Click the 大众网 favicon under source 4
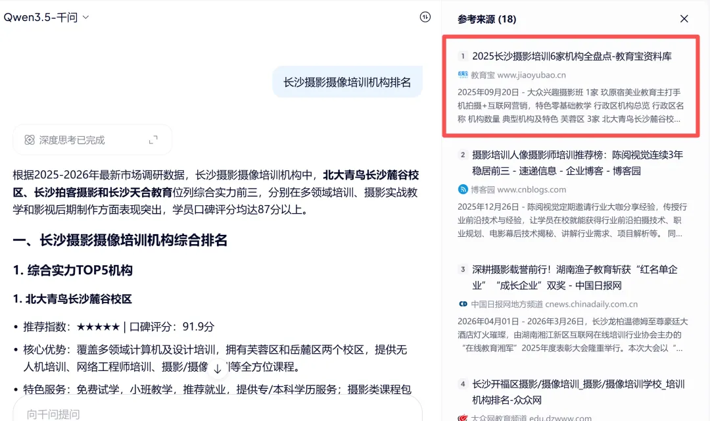The height and width of the screenshot is (421, 710). point(462,417)
